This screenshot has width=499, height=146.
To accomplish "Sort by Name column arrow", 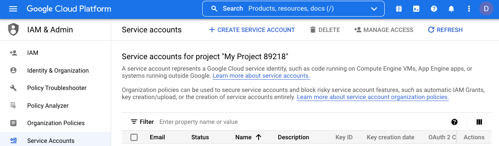I will pos(259,137).
